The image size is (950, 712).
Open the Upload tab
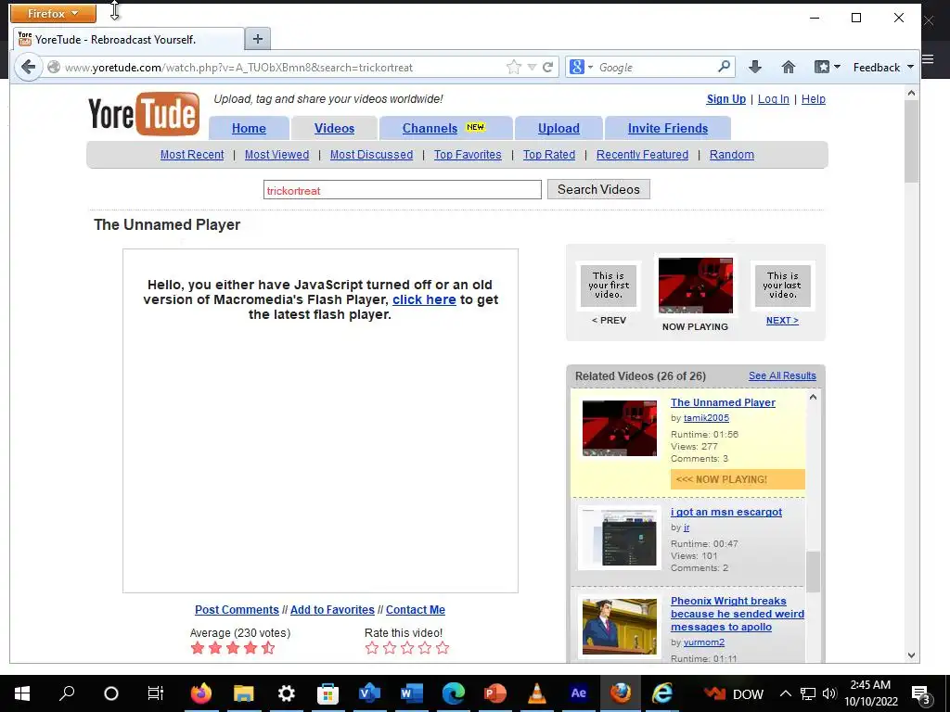pyautogui.click(x=558, y=128)
